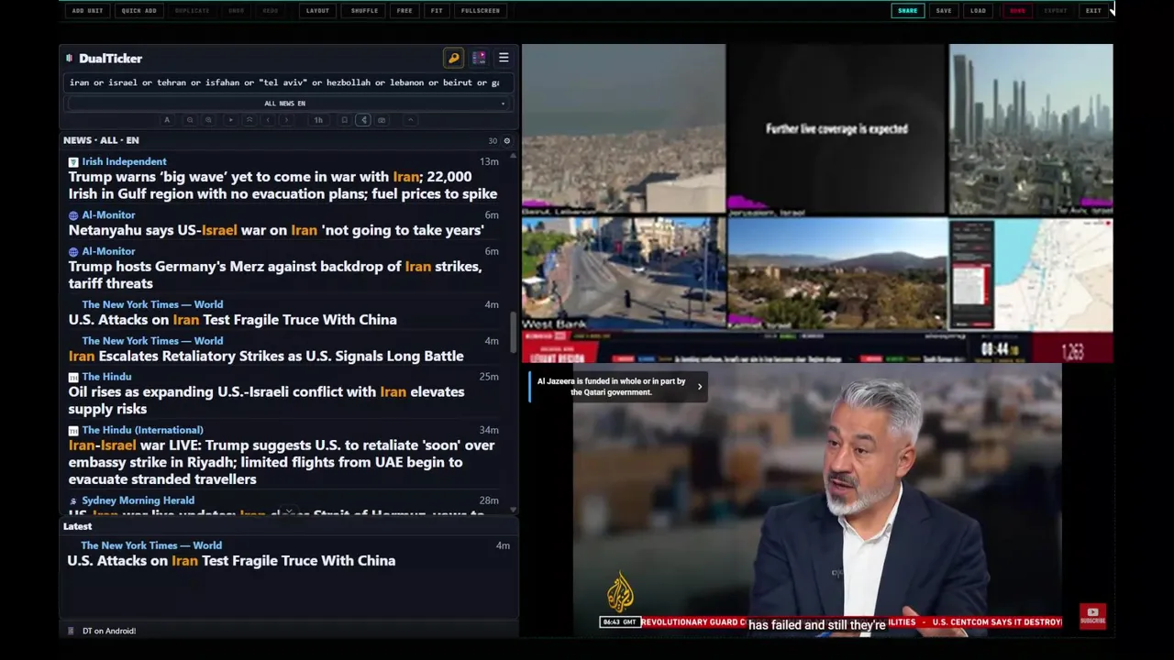This screenshot has height=660, width=1174.
Task: Click the camera icon in ticker toolbar
Action: [x=382, y=120]
